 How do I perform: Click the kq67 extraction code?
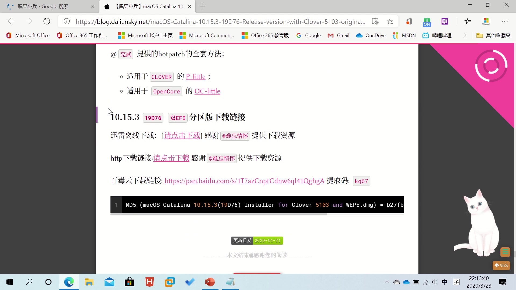361,181
